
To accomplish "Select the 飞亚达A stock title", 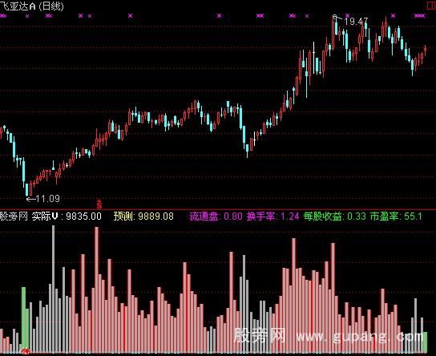I will pos(18,6).
